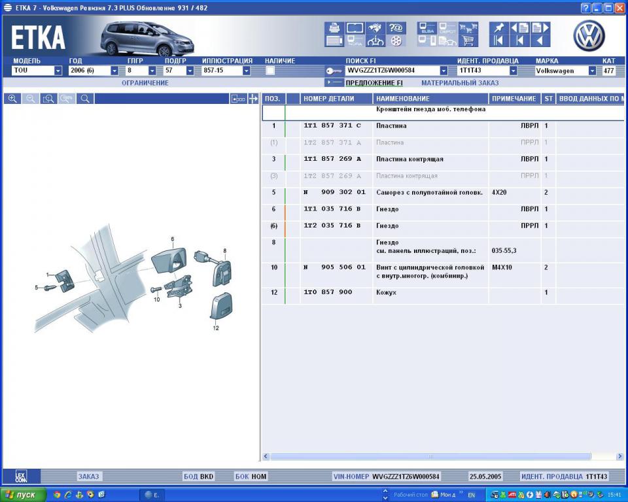This screenshot has width=628, height=502.
Task: Click the 035-55,3 illustration reference
Action: (x=504, y=250)
